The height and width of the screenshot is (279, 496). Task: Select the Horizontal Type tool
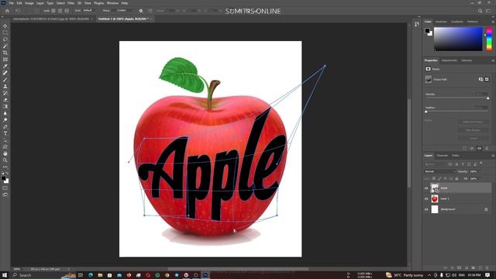pyautogui.click(x=5, y=133)
